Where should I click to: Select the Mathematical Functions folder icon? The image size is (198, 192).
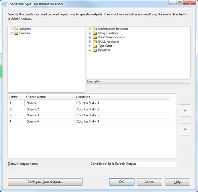coord(95,29)
